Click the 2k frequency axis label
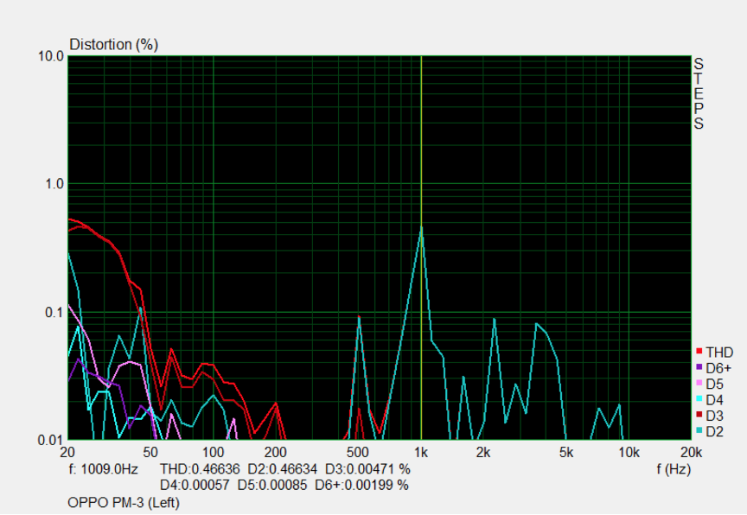The height and width of the screenshot is (515, 747). 483,452
